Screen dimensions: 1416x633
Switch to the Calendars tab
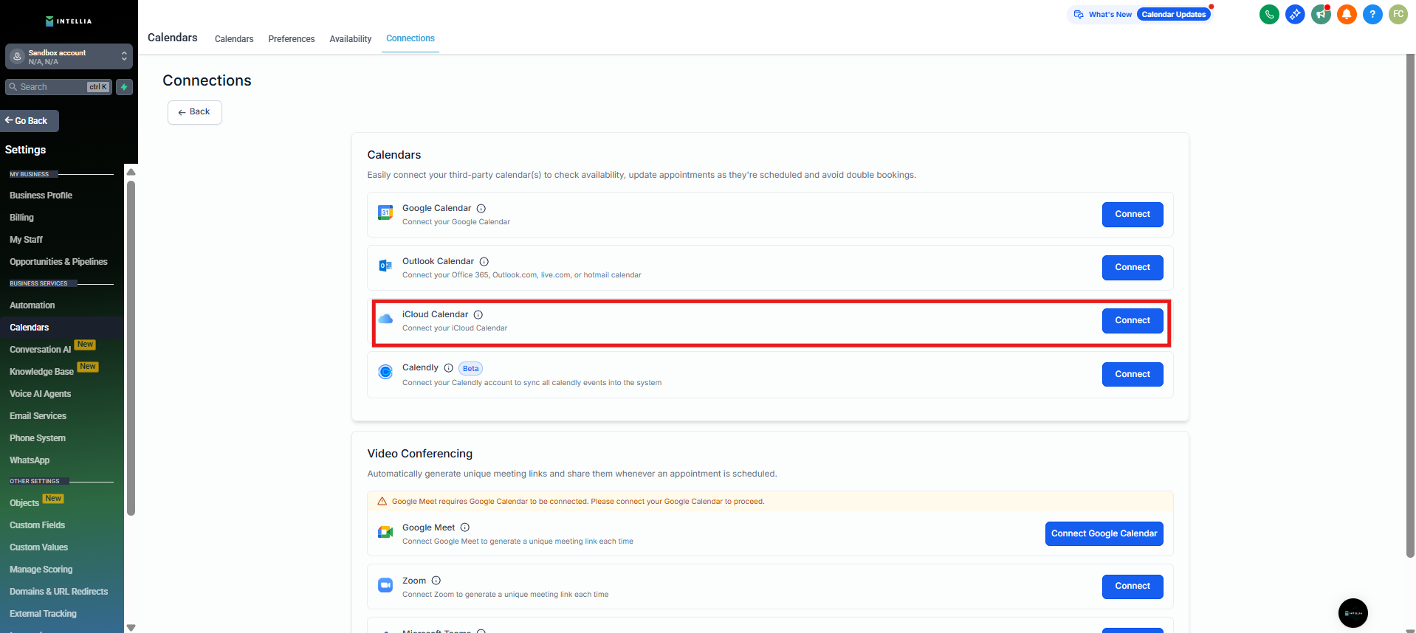click(234, 39)
